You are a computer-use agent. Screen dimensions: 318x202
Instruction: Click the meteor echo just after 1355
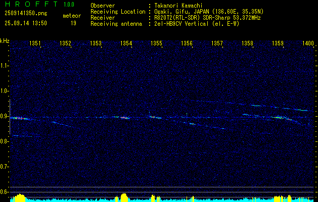(x=155, y=117)
